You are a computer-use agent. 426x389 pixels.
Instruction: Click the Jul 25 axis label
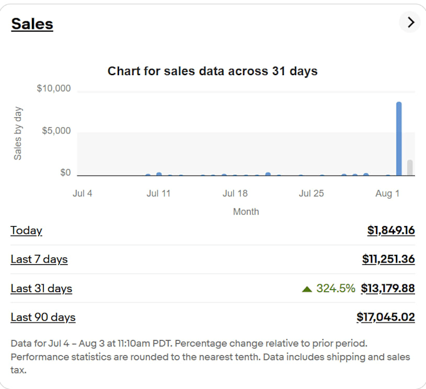tap(311, 194)
